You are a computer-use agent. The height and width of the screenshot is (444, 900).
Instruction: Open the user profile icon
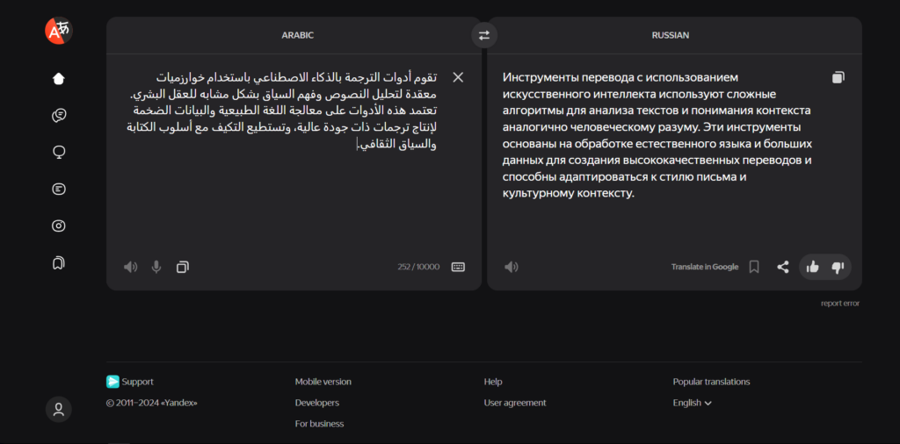(59, 410)
